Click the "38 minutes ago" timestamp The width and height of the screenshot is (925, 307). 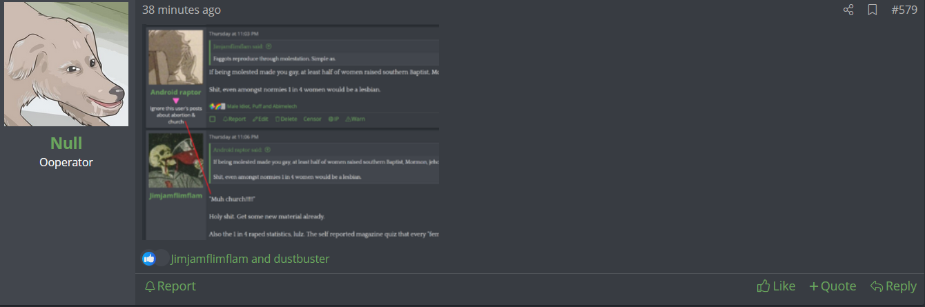pos(182,10)
